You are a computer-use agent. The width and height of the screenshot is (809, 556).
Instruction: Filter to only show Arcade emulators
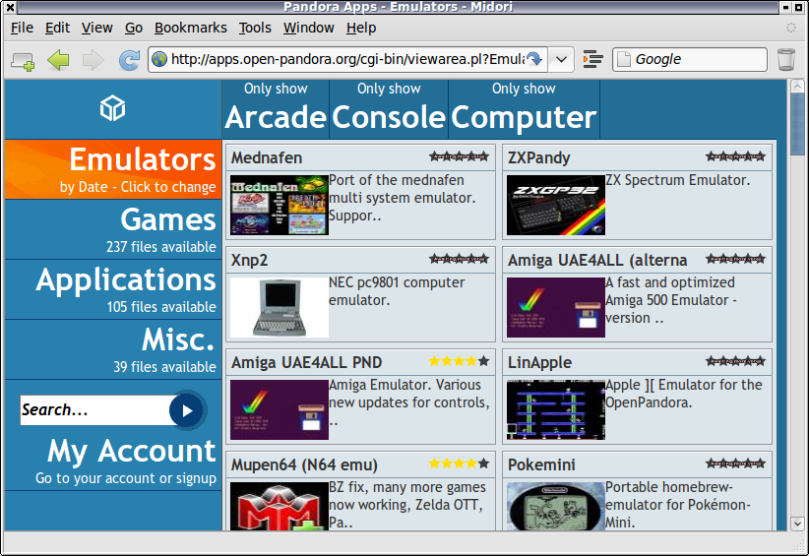click(x=276, y=108)
